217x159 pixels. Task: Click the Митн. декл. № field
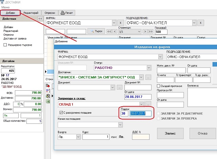coord(171,70)
